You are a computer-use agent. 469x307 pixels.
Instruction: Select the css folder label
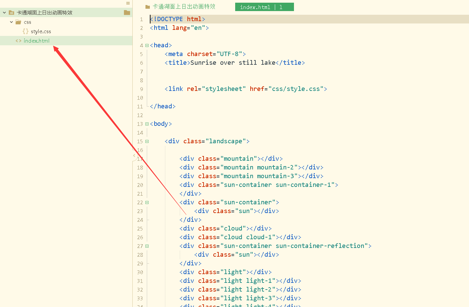(x=28, y=22)
